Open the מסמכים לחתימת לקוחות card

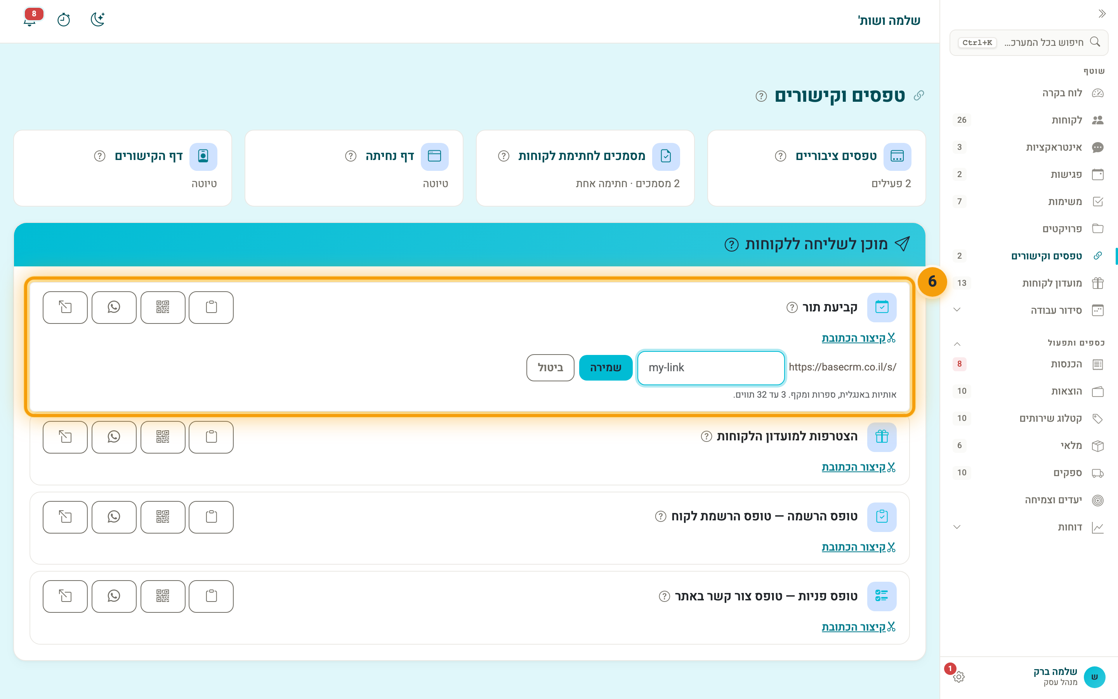(585, 168)
